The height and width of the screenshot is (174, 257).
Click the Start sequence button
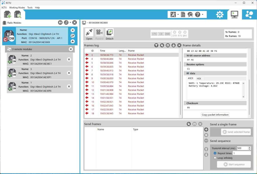234,164
